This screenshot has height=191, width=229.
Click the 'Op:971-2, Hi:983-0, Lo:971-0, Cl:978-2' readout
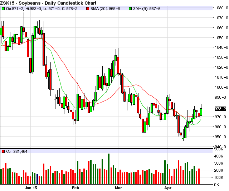click(x=42, y=9)
